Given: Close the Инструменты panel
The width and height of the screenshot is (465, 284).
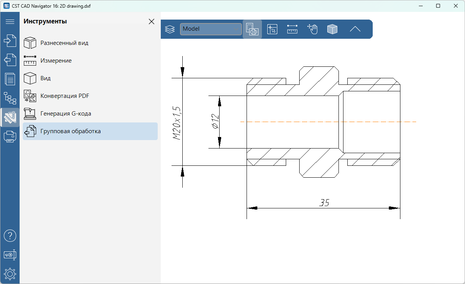Looking at the screenshot, I should [152, 21].
